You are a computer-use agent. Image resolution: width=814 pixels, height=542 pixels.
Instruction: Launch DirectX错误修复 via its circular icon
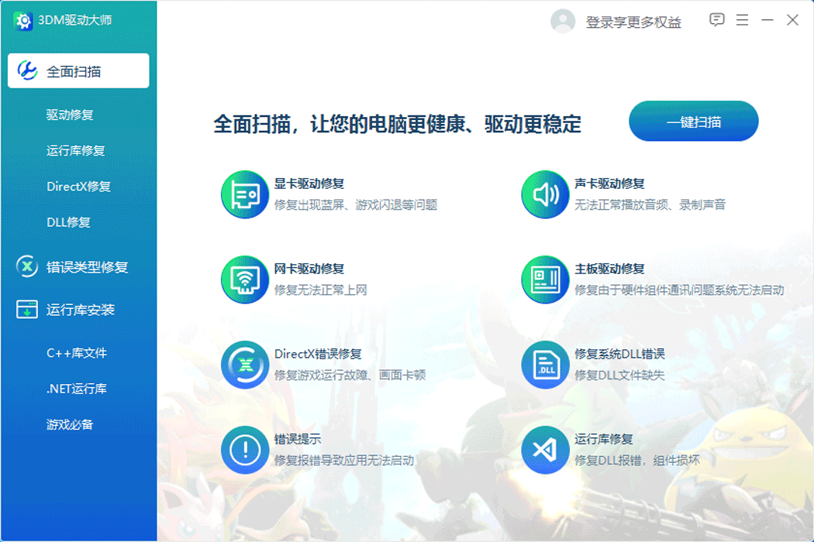point(245,365)
